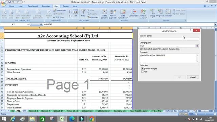
Task: Click Hide Detail in Outline
Action: pyautogui.click(x=179, y=14)
